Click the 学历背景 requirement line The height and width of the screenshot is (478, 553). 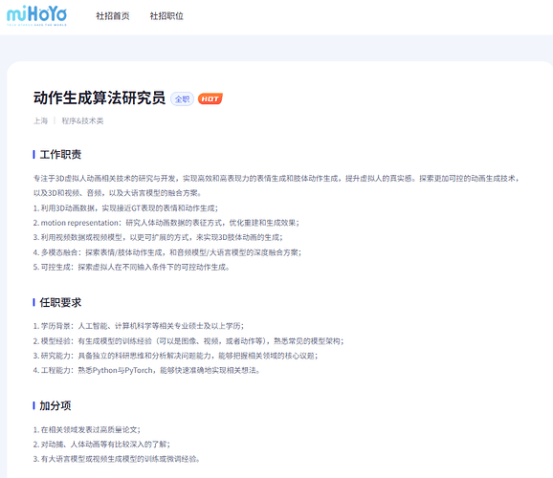(138, 326)
